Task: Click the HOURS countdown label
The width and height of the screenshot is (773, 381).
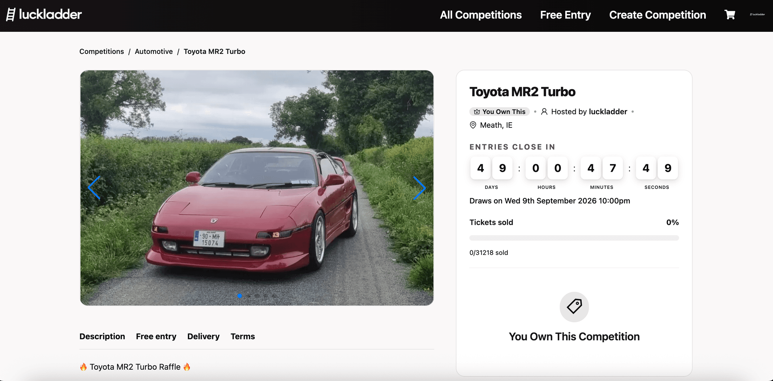Action: coord(546,187)
